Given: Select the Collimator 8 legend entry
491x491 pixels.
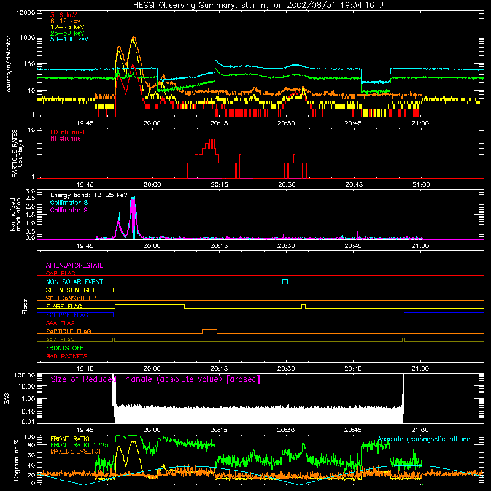Looking at the screenshot, I should click(69, 203).
